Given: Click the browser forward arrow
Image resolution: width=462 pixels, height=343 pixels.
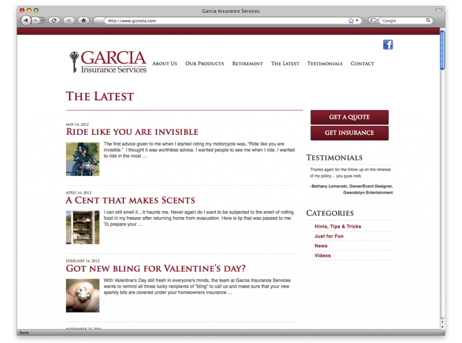Looking at the screenshot, I should 36,20.
